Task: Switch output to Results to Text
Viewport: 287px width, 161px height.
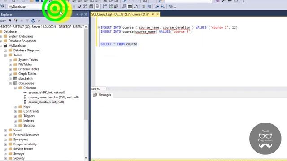Action: pos(124,7)
